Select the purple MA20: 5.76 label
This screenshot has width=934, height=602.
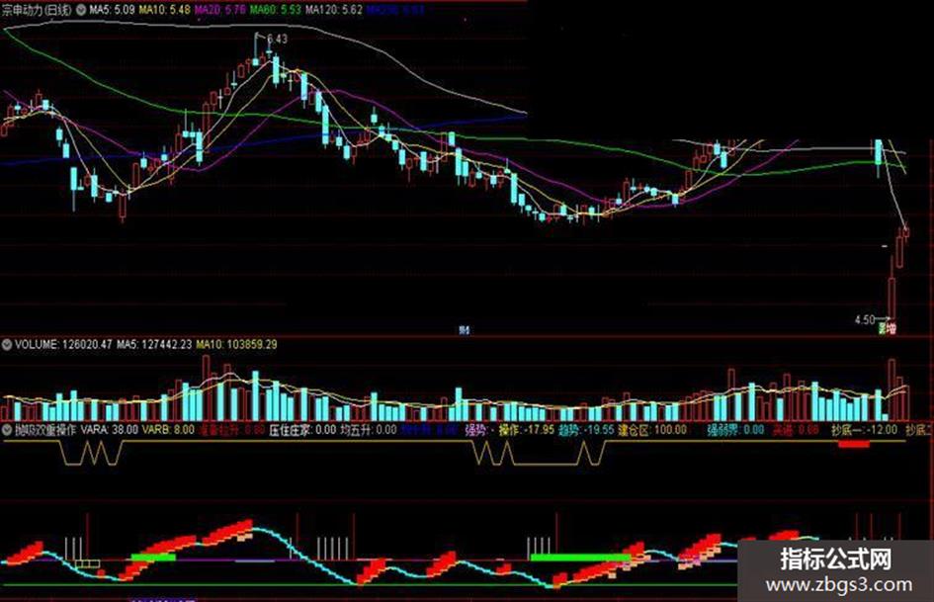tap(219, 10)
